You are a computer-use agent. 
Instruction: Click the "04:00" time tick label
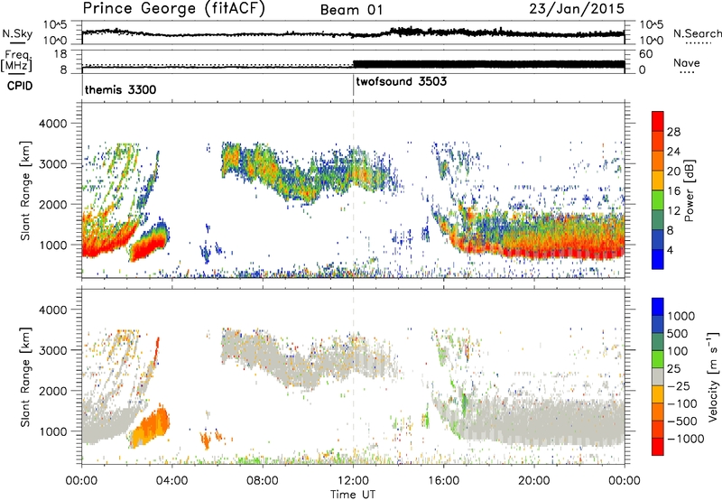tap(171, 481)
